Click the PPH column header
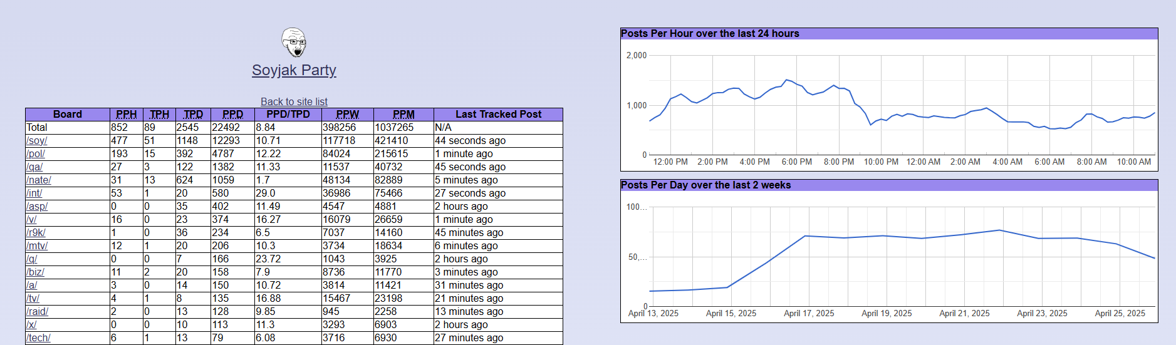The image size is (1176, 345). pos(127,115)
